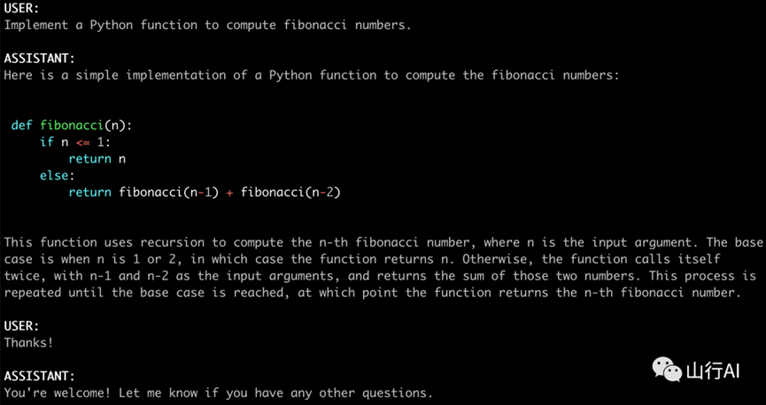Click the 'else:' keyword line
This screenshot has width=766, height=405.
(57, 176)
